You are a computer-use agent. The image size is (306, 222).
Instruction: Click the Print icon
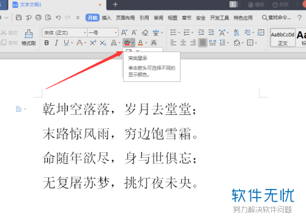point(39,18)
